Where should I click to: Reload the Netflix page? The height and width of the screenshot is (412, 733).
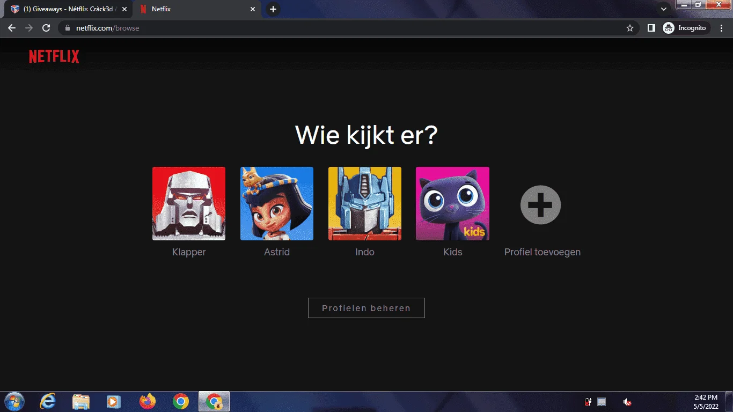tap(46, 28)
